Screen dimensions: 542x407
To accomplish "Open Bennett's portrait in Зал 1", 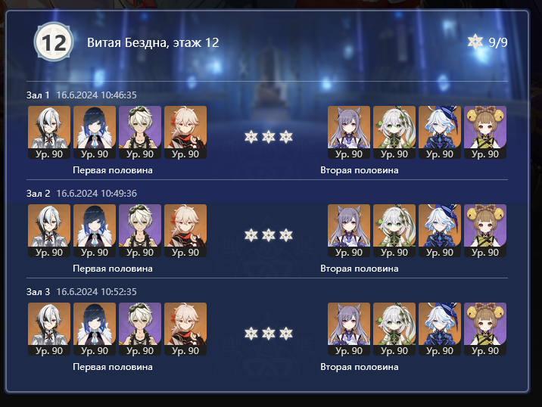I will 140,132.
